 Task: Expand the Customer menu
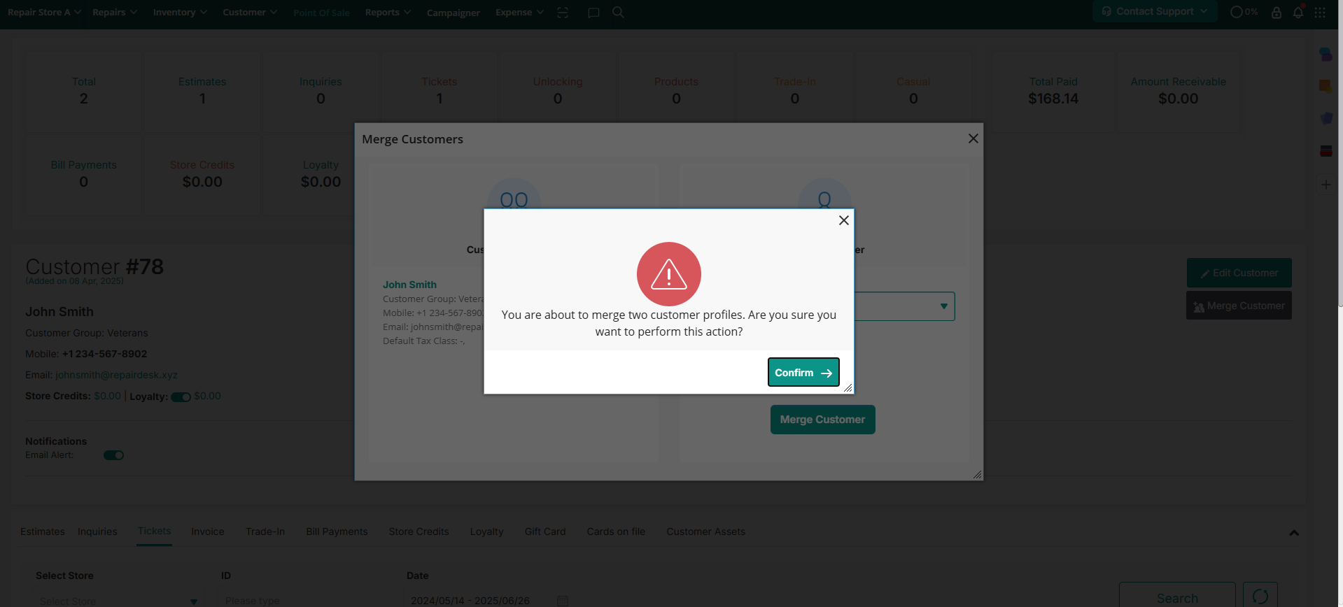pos(250,12)
